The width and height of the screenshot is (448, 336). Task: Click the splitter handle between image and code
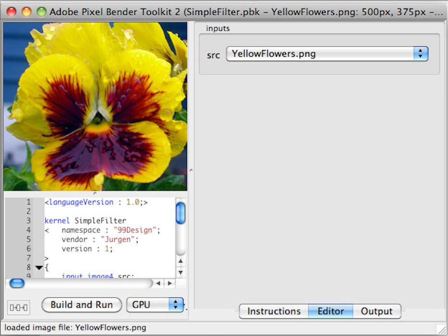click(x=95, y=193)
